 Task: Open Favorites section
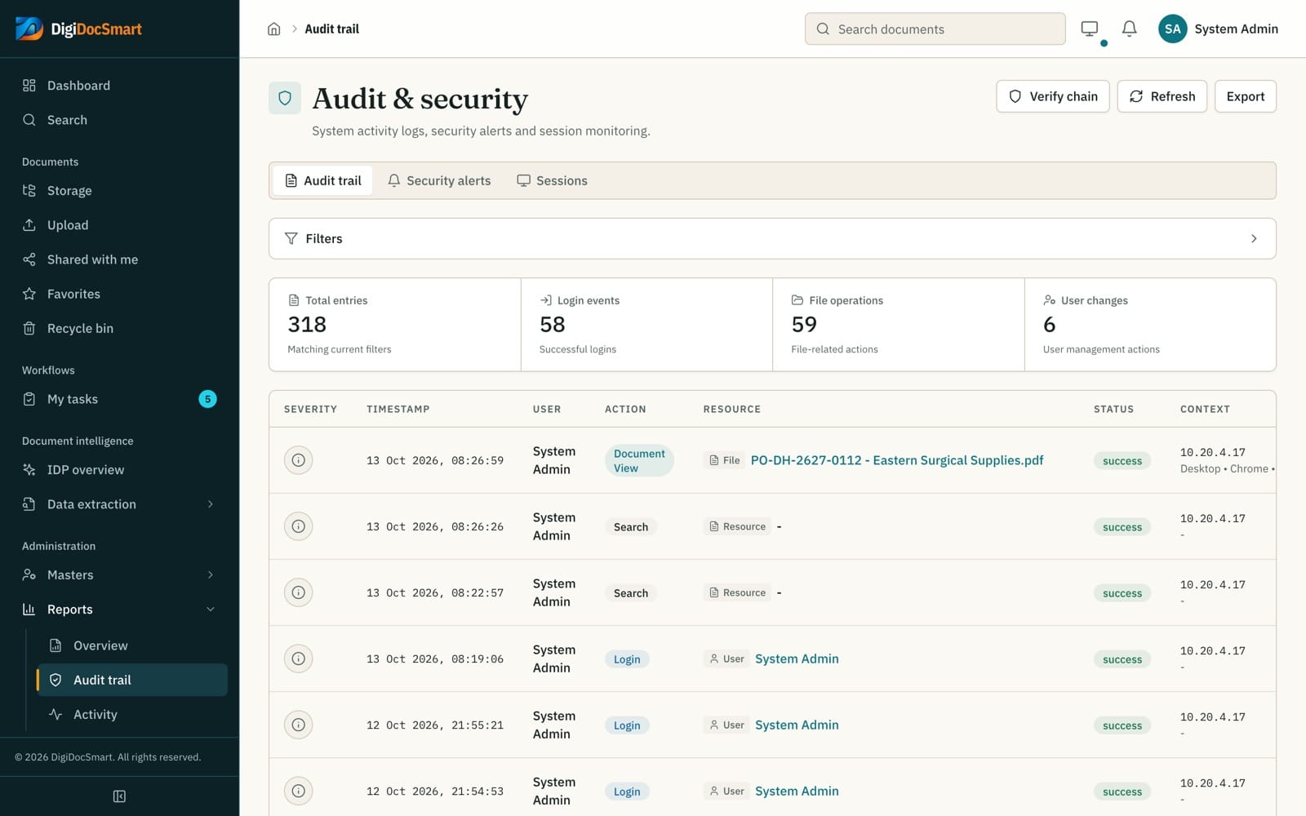pyautogui.click(x=119, y=294)
